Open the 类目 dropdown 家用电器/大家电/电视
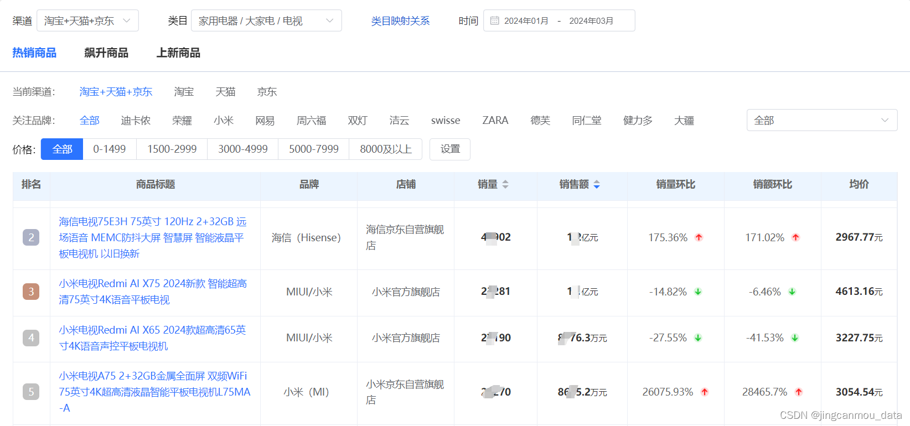 [266, 20]
